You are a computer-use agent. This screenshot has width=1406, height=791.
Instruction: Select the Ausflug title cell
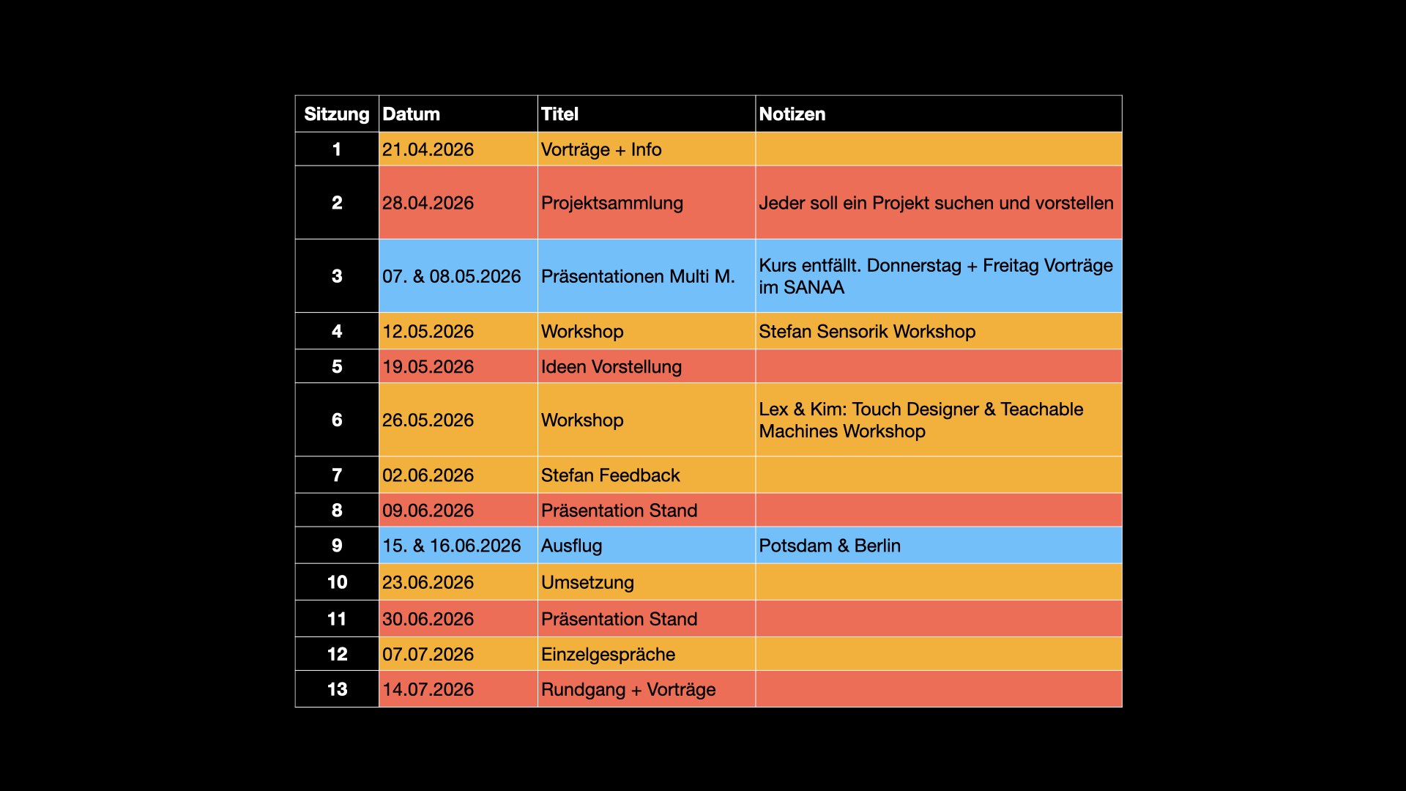[x=647, y=545]
